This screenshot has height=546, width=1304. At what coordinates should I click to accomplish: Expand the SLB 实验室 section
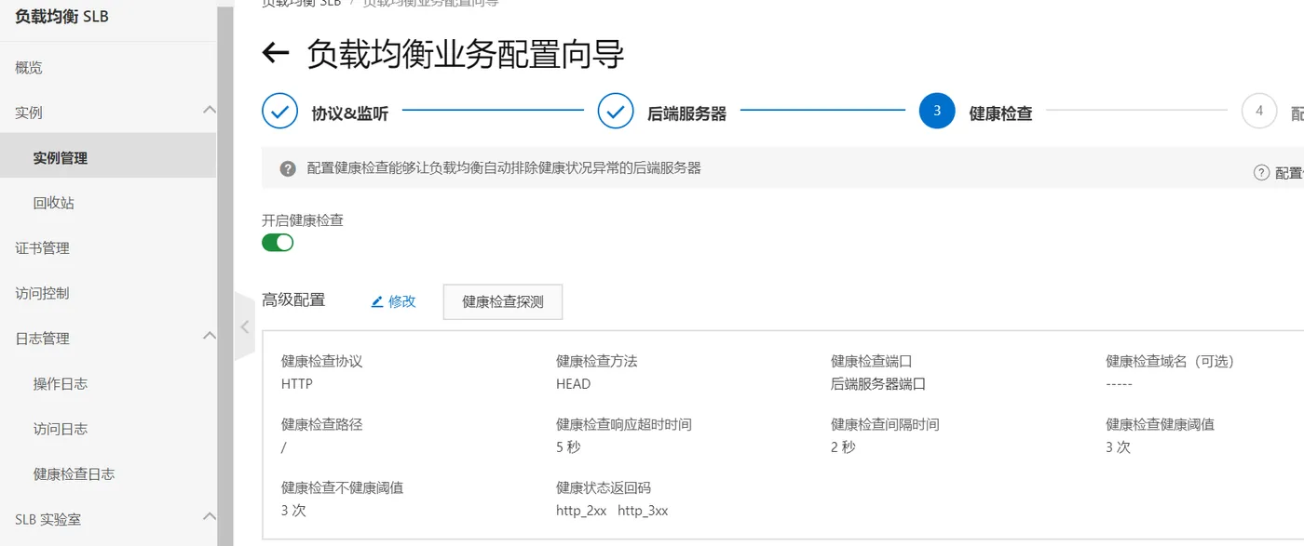[x=209, y=517]
